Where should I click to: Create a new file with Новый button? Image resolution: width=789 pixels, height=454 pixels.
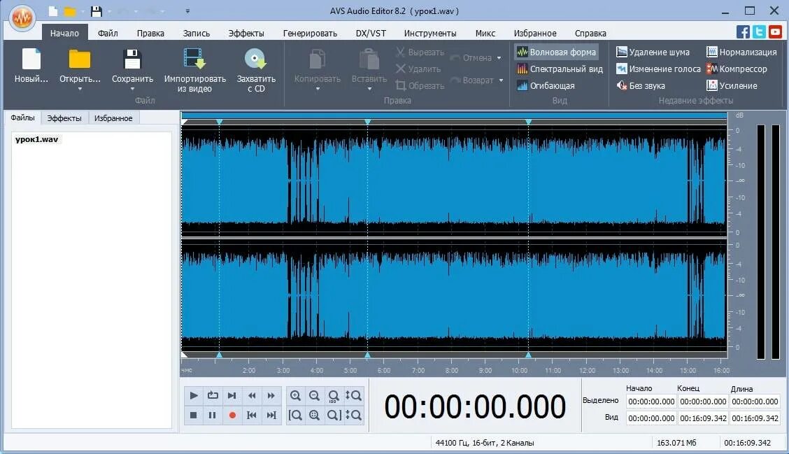click(31, 66)
